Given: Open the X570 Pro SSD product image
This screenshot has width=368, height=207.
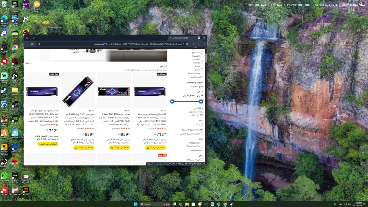Looking at the screenshot, I should coord(78,91).
